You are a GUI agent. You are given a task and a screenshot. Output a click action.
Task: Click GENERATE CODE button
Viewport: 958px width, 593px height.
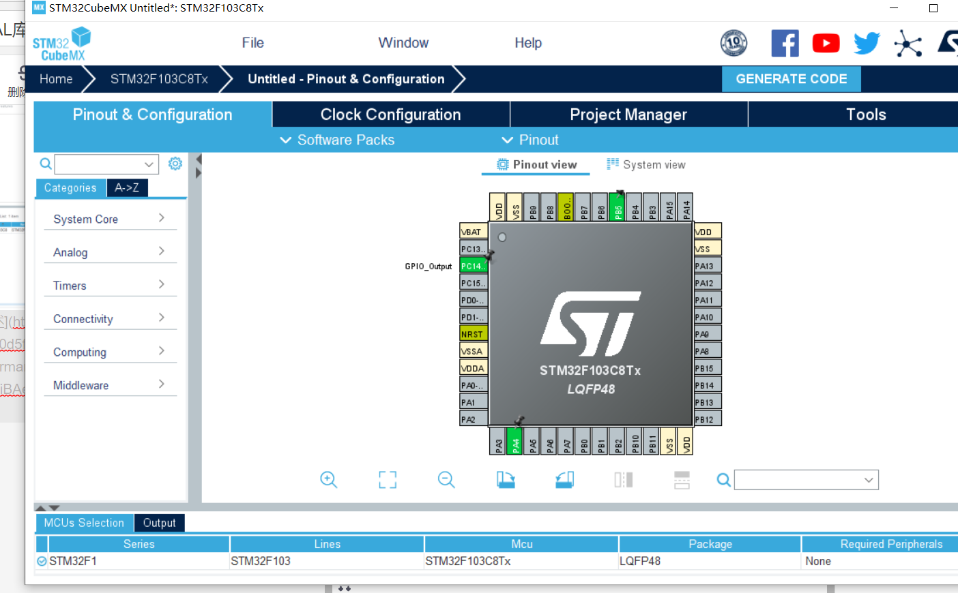coord(792,79)
